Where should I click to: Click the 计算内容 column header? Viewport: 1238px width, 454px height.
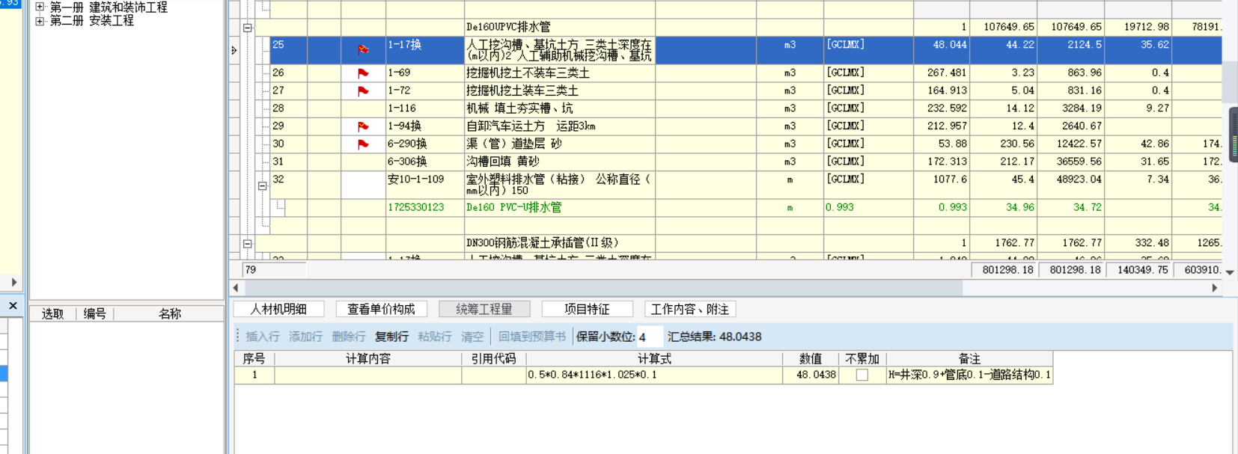[368, 359]
